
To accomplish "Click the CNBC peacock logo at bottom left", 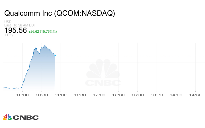I will pos(20,117).
